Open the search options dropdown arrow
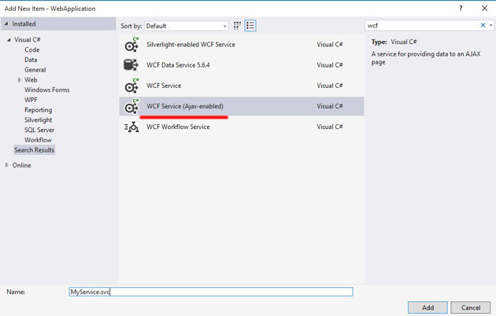The image size is (496, 316). click(x=491, y=25)
